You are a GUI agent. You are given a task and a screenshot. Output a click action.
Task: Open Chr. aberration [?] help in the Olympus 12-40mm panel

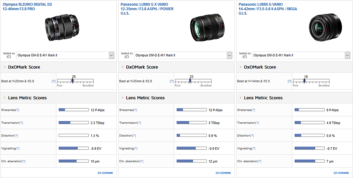tap(23, 161)
